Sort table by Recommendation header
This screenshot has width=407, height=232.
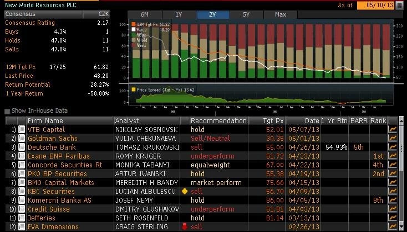coord(218,121)
